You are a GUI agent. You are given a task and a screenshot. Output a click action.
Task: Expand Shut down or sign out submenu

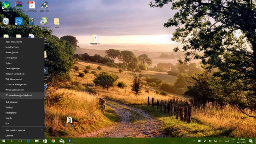click(22, 130)
